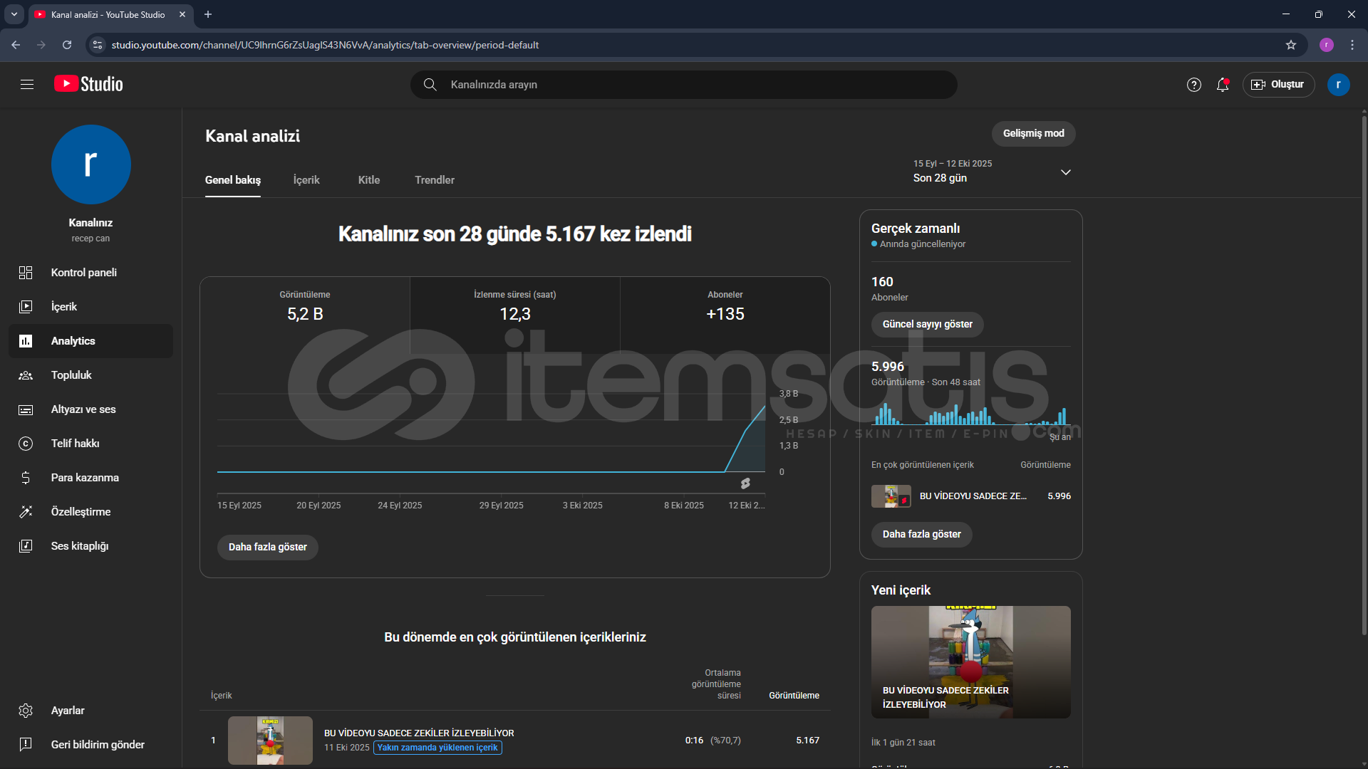Switch to the Kitle tab
Image resolution: width=1368 pixels, height=769 pixels.
[368, 180]
